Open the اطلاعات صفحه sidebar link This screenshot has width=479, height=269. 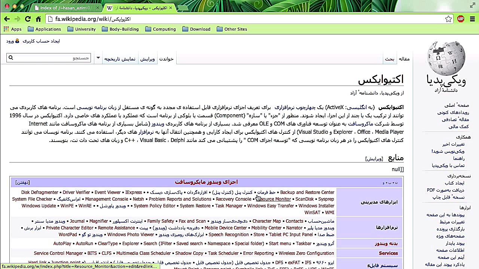pyautogui.click(x=450, y=250)
